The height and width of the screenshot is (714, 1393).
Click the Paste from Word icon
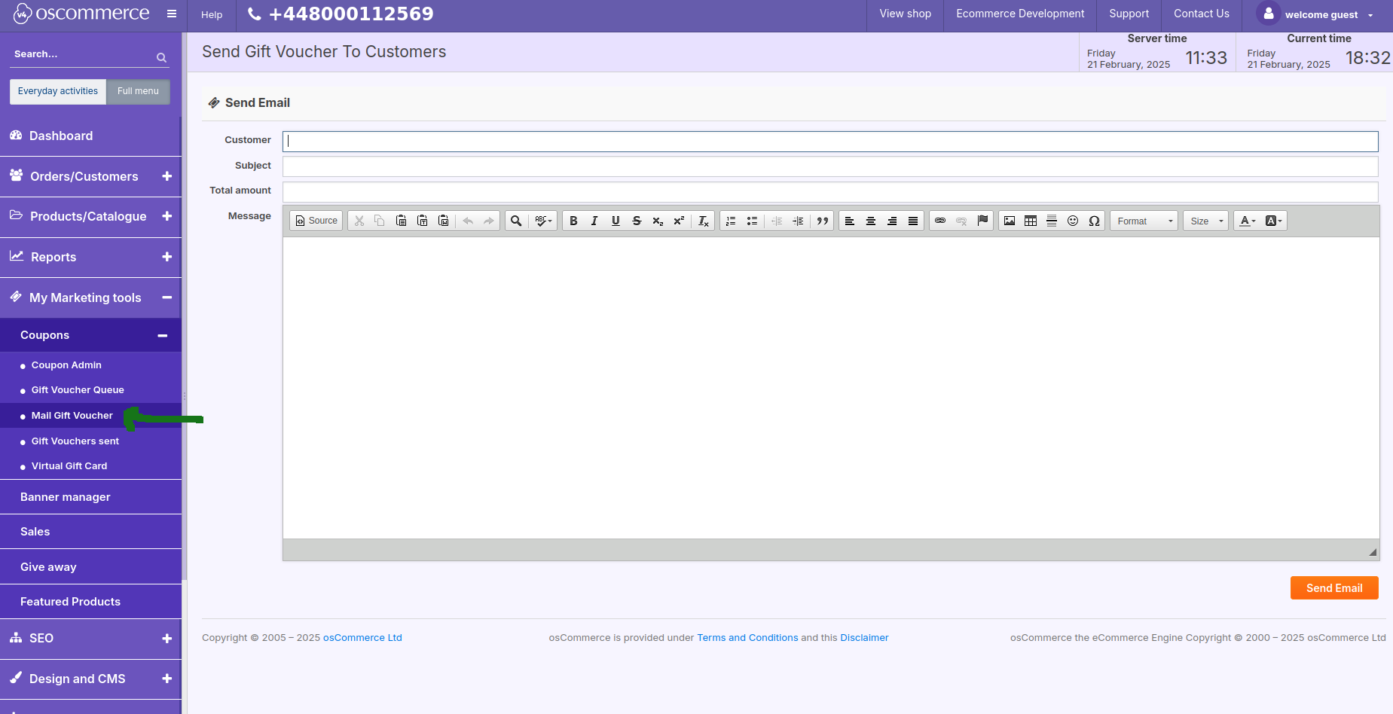443,221
